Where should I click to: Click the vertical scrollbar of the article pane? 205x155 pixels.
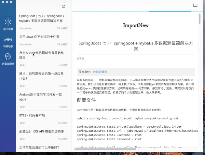tap(200, 18)
